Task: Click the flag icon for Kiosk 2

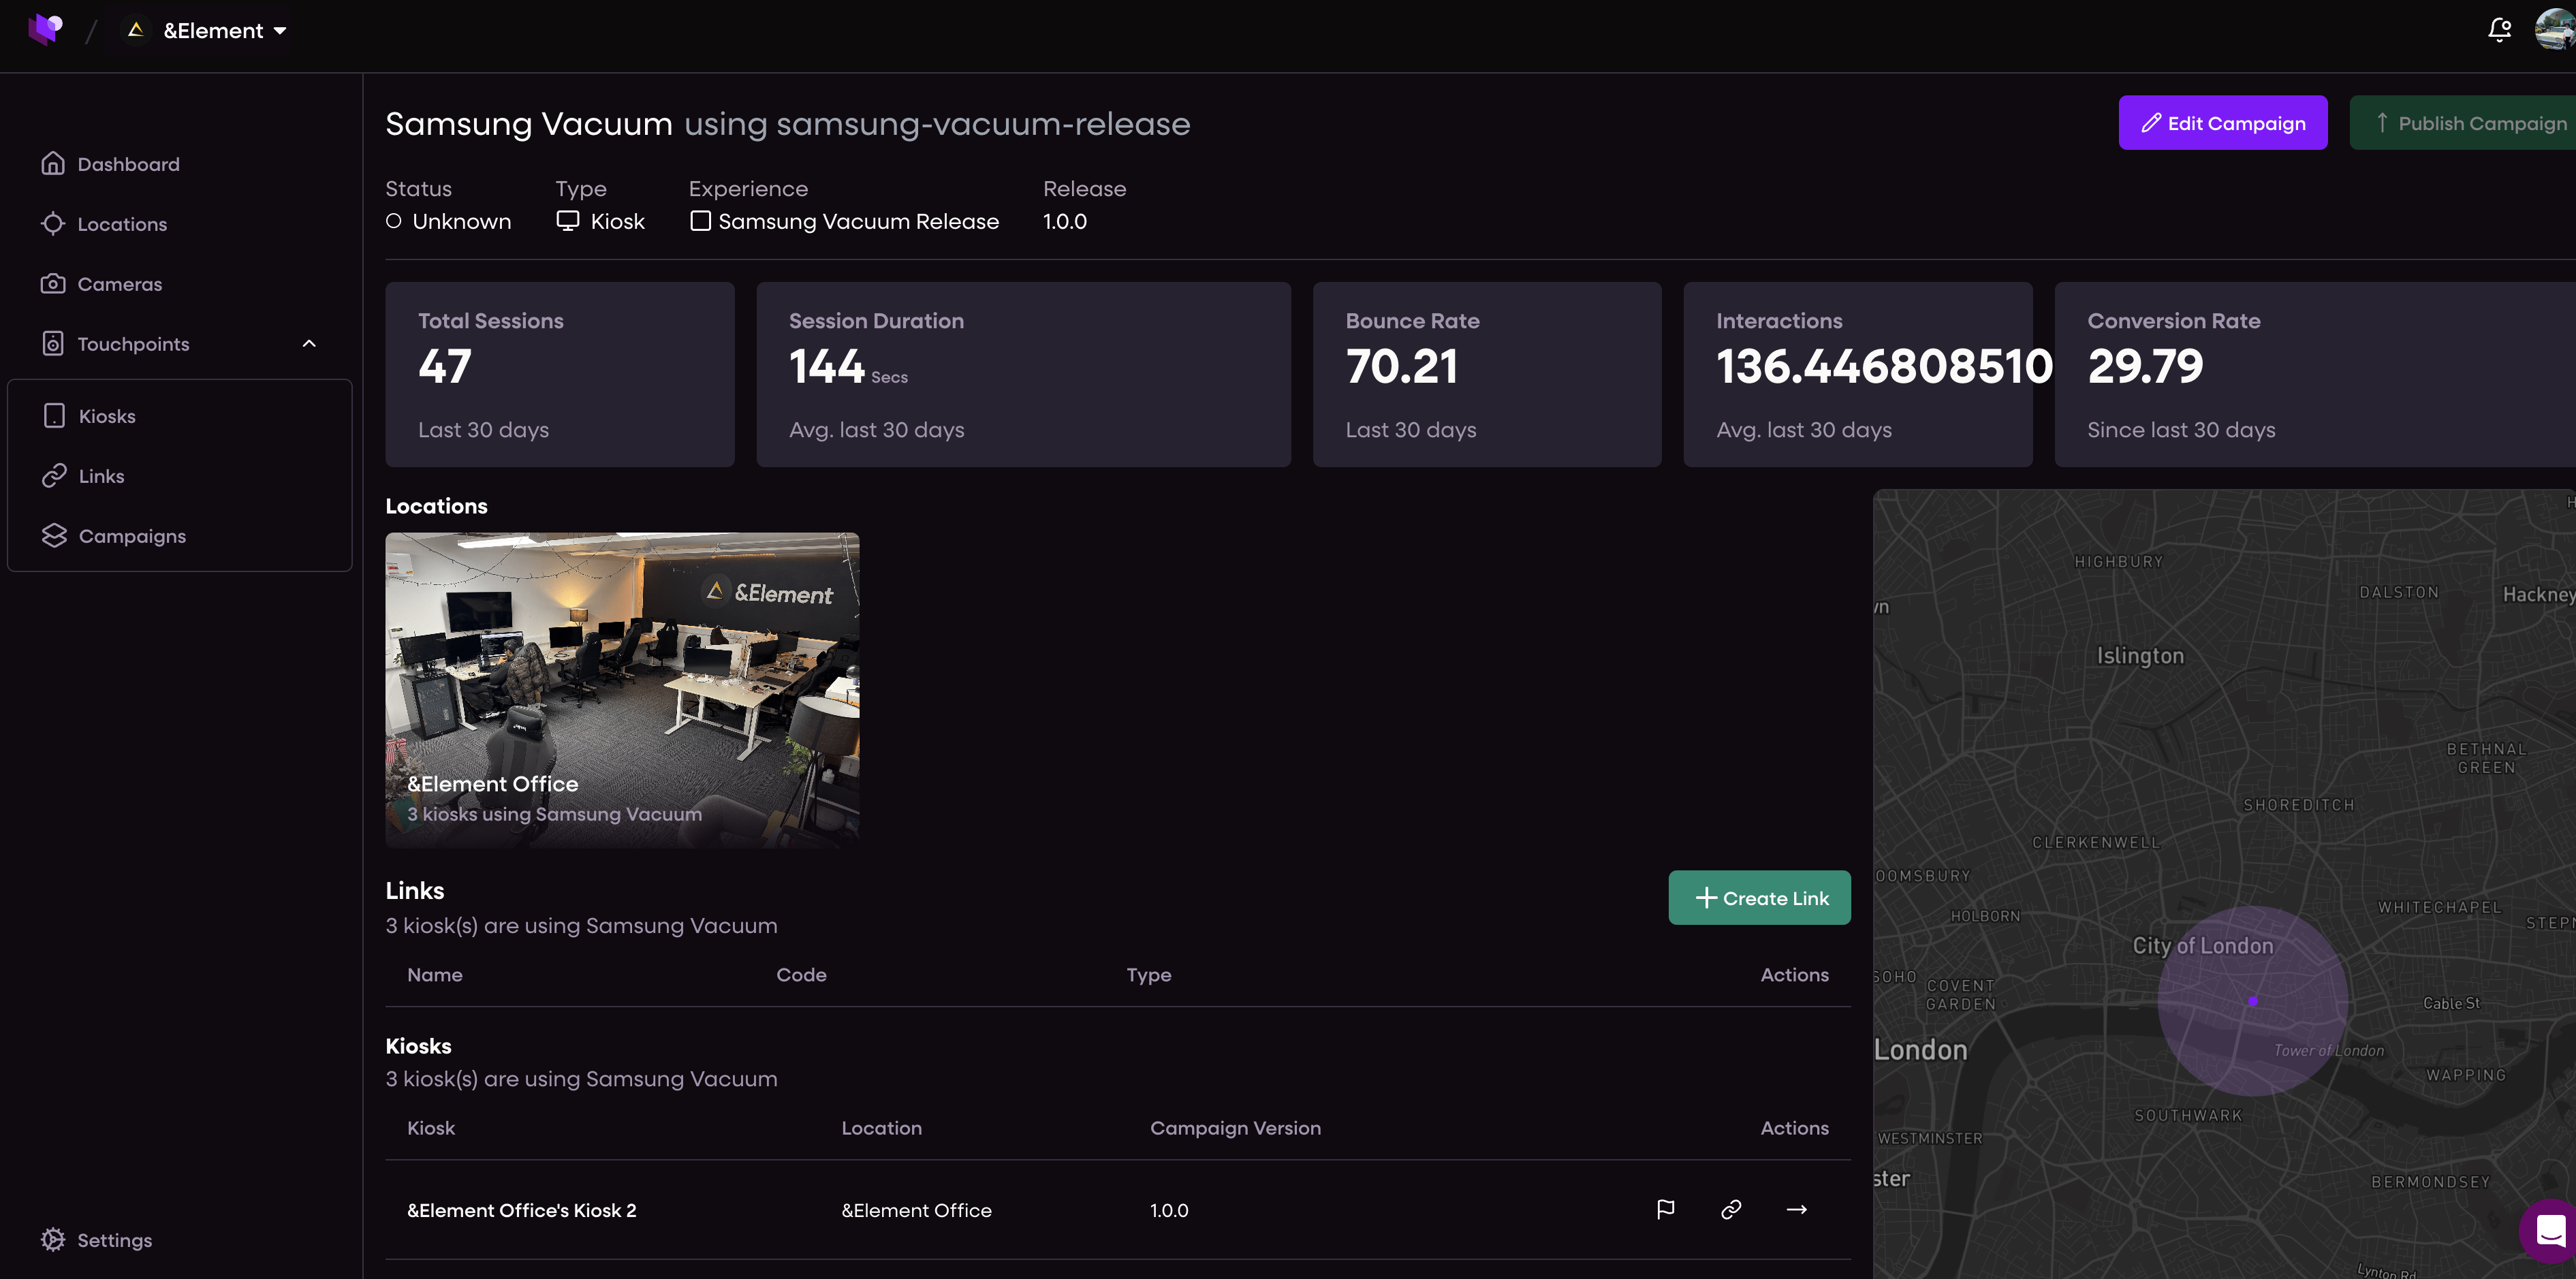Action: point(1665,1209)
